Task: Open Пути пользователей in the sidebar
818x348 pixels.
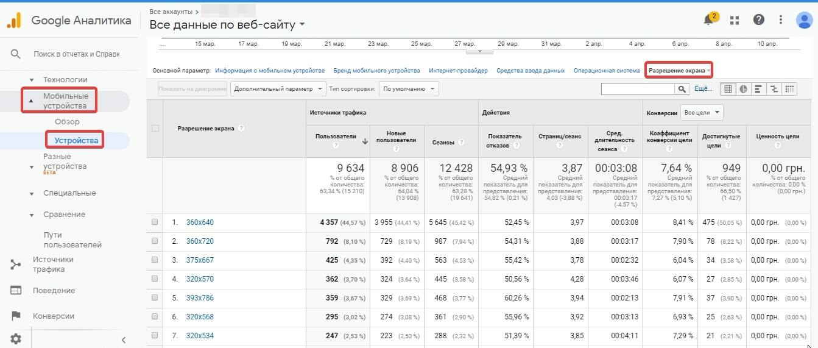Action: pyautogui.click(x=72, y=240)
